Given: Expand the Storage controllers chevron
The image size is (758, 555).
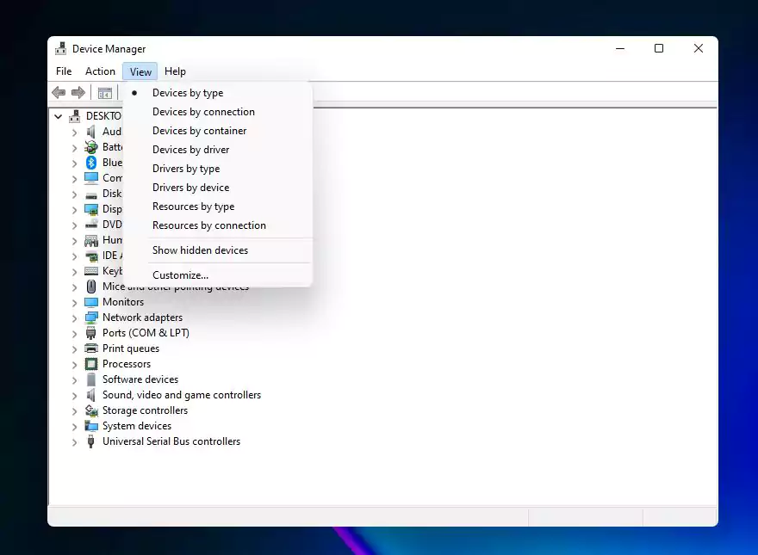Looking at the screenshot, I should [74, 411].
